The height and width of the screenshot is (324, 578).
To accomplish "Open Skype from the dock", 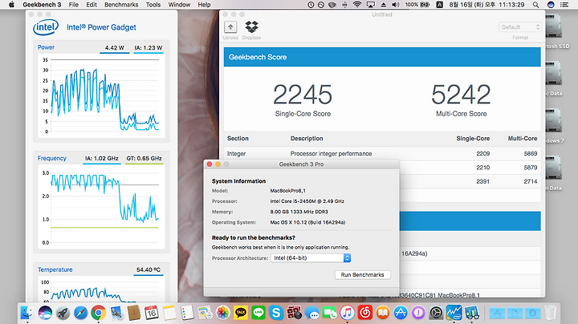I will (276, 313).
